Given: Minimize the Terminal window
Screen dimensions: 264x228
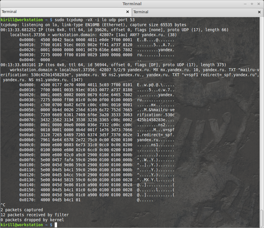Looking at the screenshot, I should 245,4.
